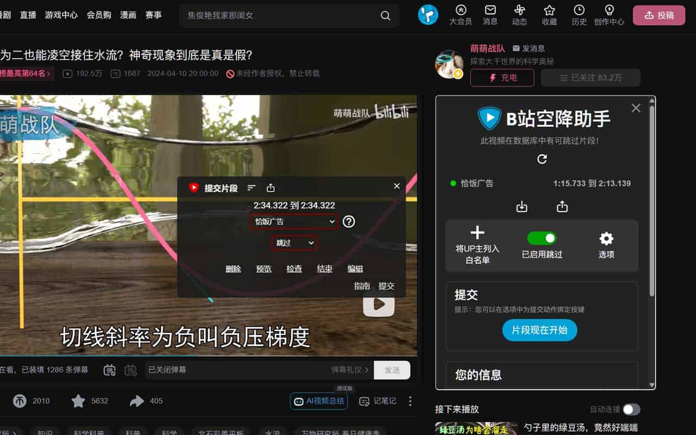Download the 恰饭广告 segment
Image resolution: width=696 pixels, height=435 pixels.
tap(522, 207)
